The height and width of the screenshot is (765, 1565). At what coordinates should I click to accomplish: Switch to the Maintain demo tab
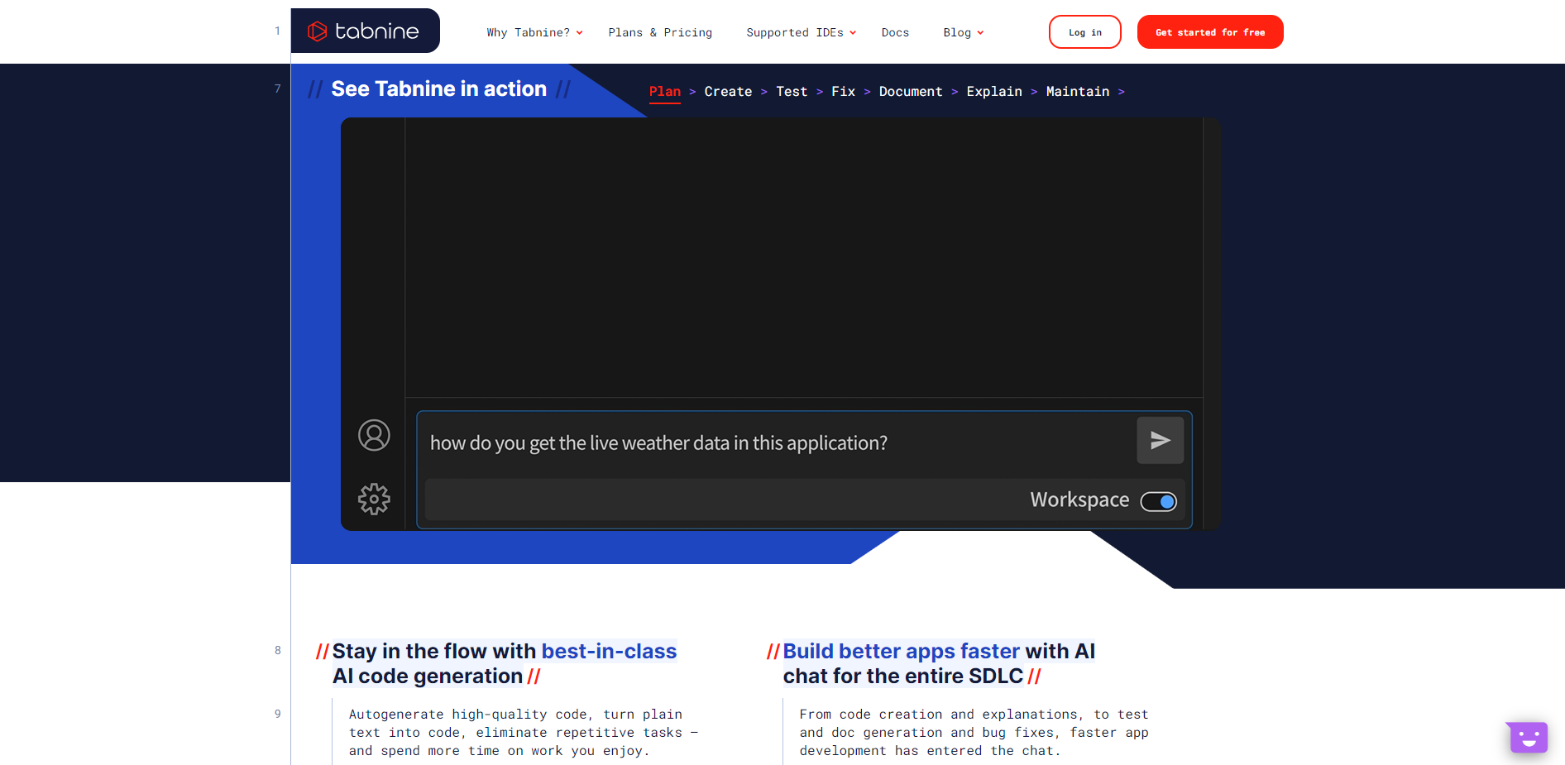tap(1077, 92)
